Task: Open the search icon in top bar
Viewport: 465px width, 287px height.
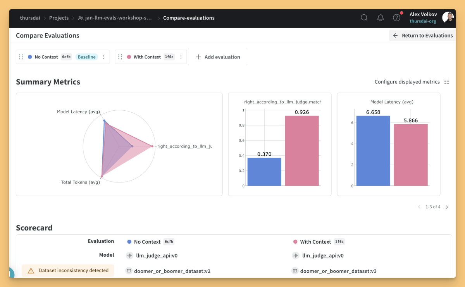Action: pyautogui.click(x=364, y=18)
